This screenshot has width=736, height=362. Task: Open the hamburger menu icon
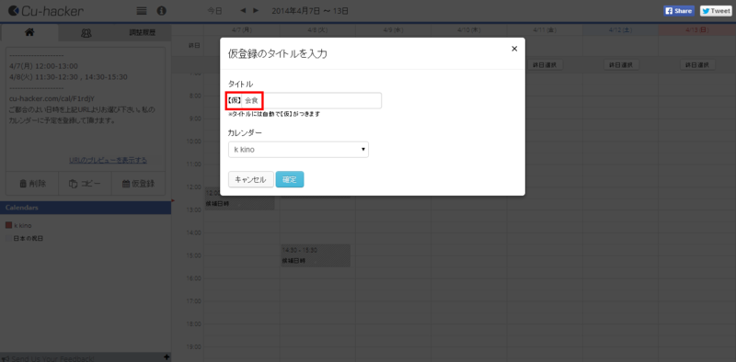pyautogui.click(x=142, y=11)
